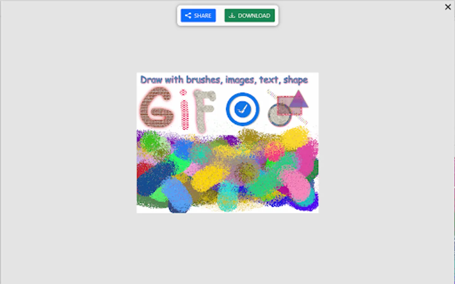Click the purple triangle shape in preview

pos(299,99)
